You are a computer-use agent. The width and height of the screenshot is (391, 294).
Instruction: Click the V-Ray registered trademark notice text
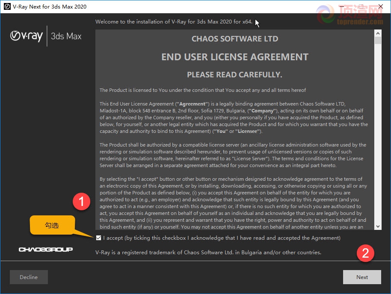click(x=208, y=253)
